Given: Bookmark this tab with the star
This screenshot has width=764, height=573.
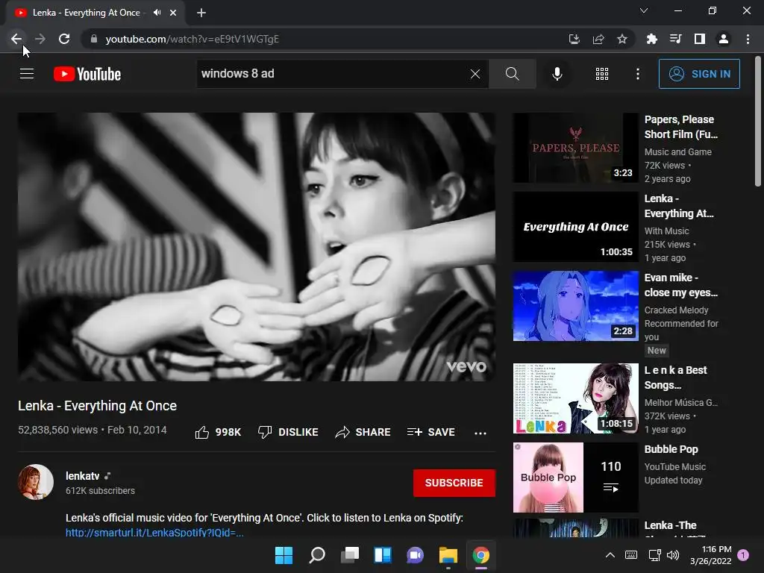Looking at the screenshot, I should point(622,39).
